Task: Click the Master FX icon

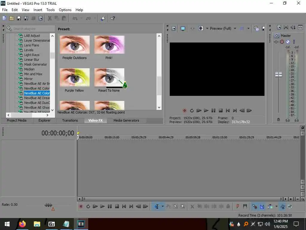Action: pos(276,42)
